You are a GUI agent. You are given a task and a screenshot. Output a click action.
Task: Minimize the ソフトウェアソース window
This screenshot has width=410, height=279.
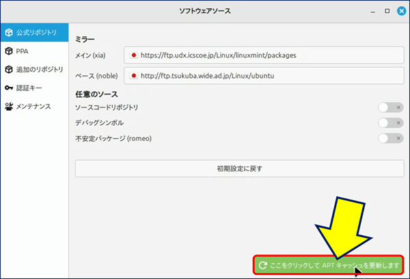[x=373, y=11]
